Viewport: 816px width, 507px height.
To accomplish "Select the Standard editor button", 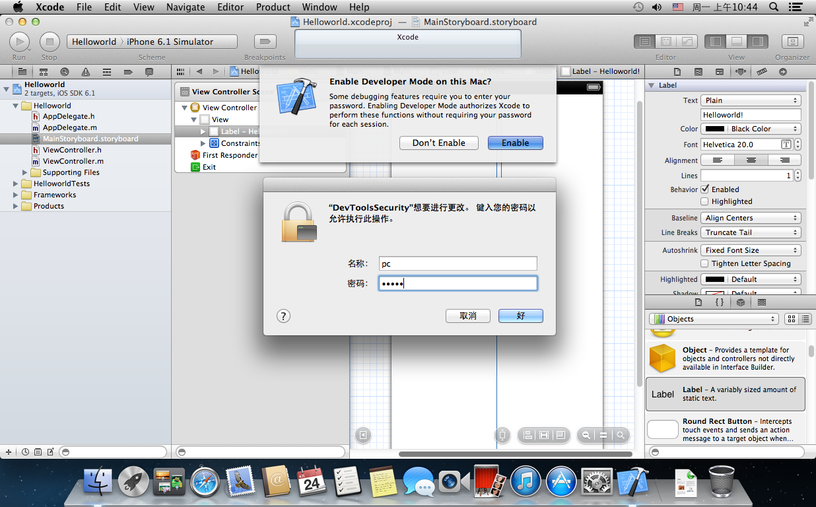I will (645, 42).
